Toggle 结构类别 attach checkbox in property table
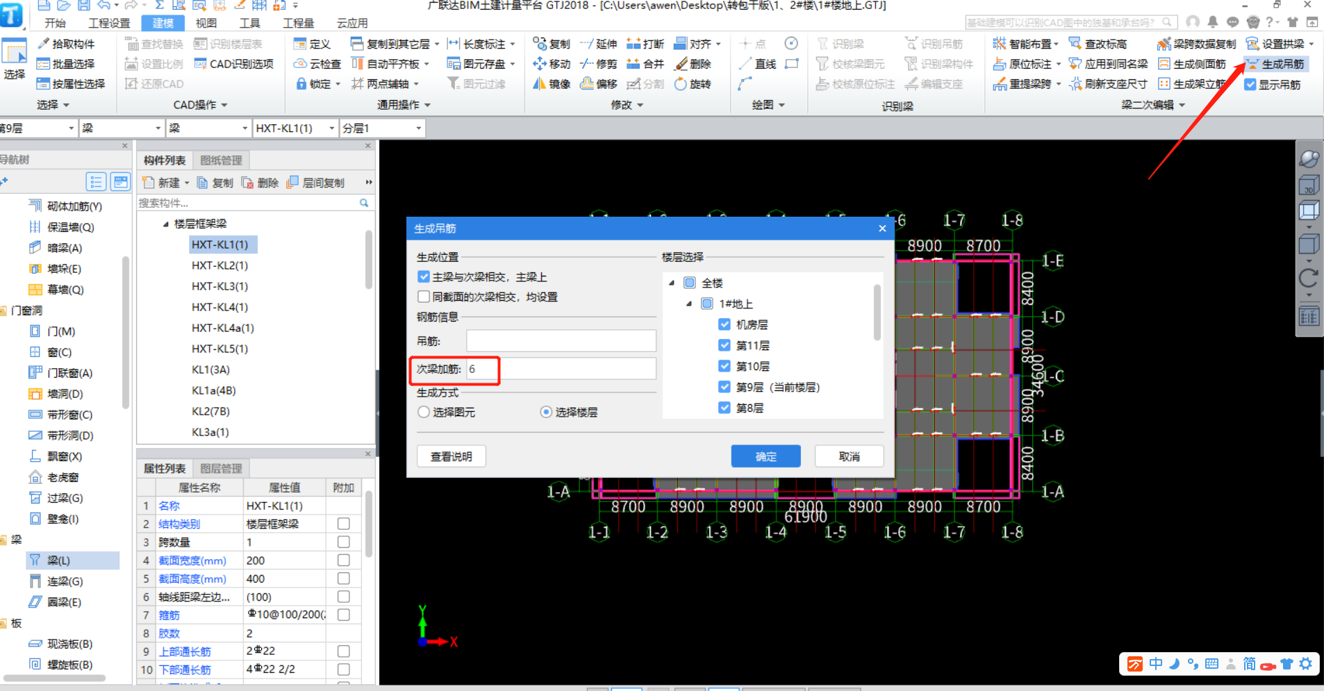 (x=343, y=524)
